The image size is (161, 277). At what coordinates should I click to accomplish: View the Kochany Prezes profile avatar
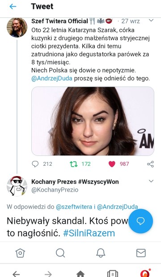17,186
